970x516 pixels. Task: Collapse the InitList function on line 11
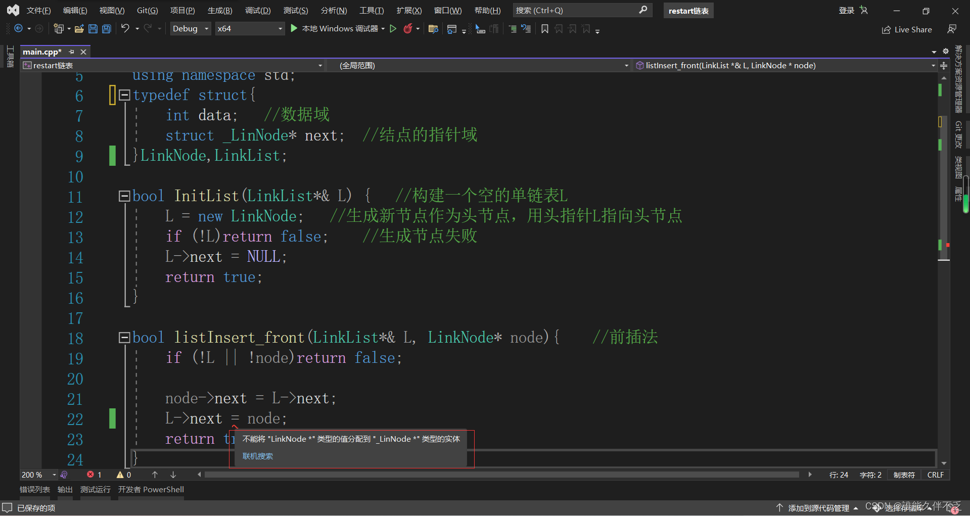(x=124, y=196)
